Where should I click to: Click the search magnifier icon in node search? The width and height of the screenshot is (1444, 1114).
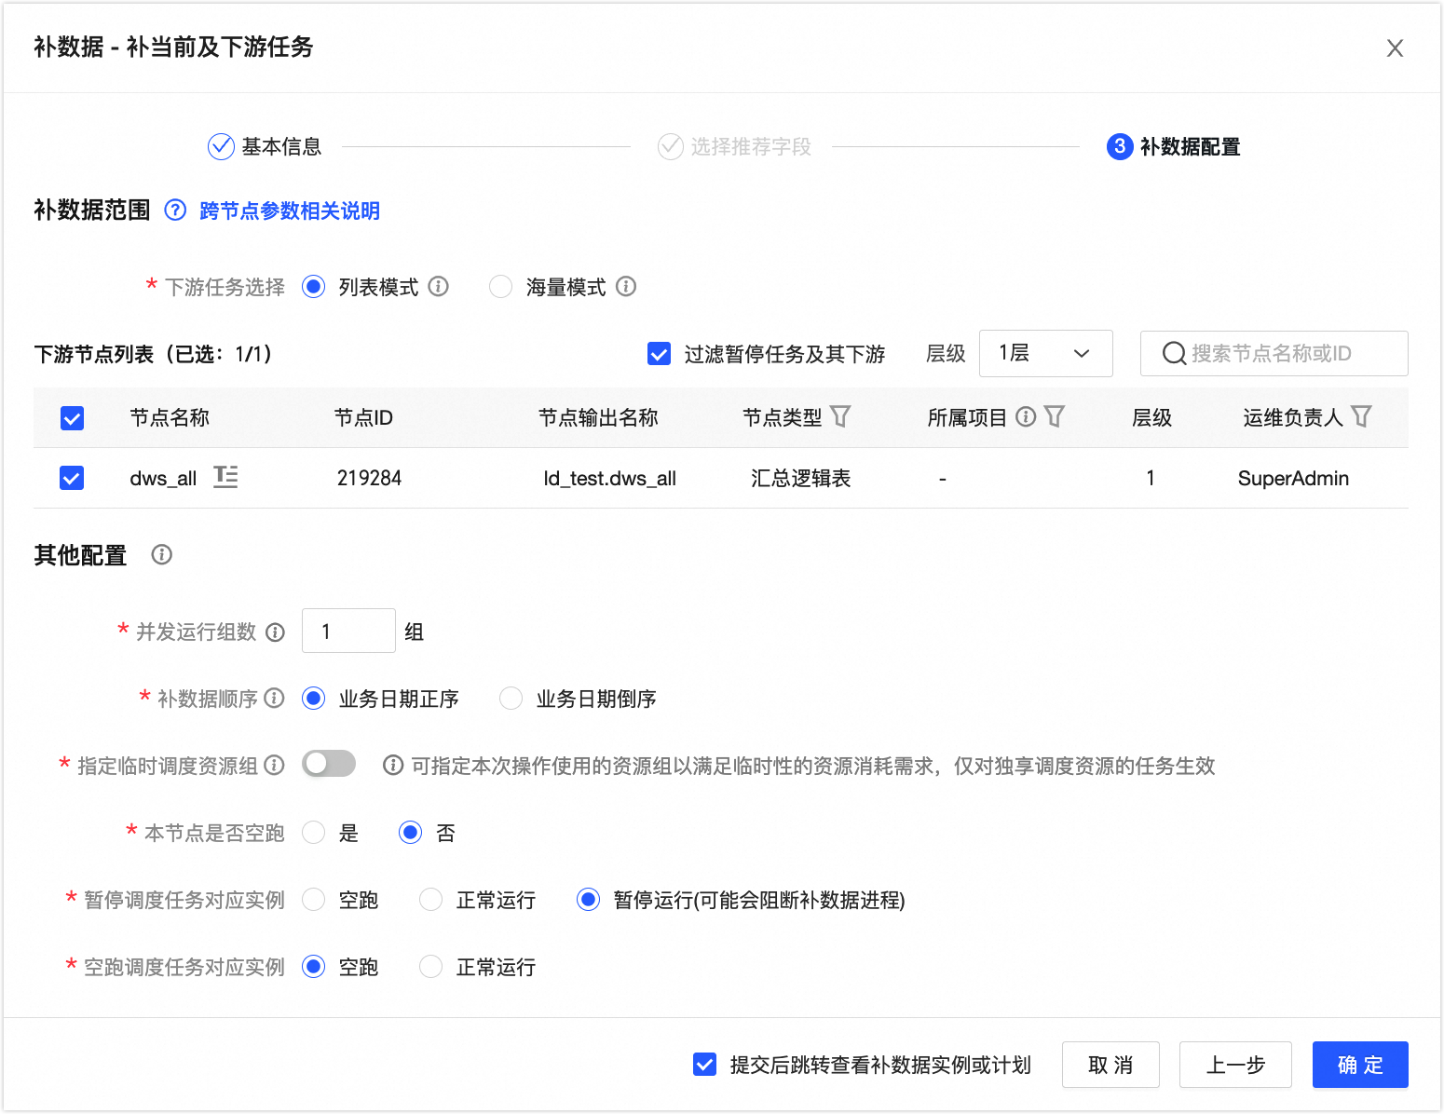pyautogui.click(x=1174, y=354)
